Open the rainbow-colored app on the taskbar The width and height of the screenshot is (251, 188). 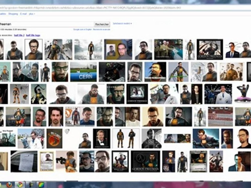point(41,185)
